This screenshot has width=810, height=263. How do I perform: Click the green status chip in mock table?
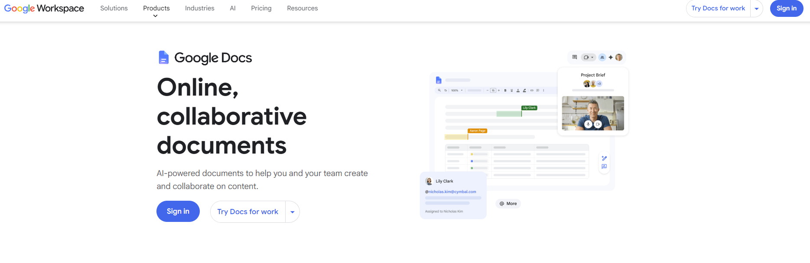point(479,168)
